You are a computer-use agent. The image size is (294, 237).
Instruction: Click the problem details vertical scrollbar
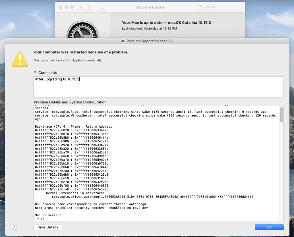[281, 115]
